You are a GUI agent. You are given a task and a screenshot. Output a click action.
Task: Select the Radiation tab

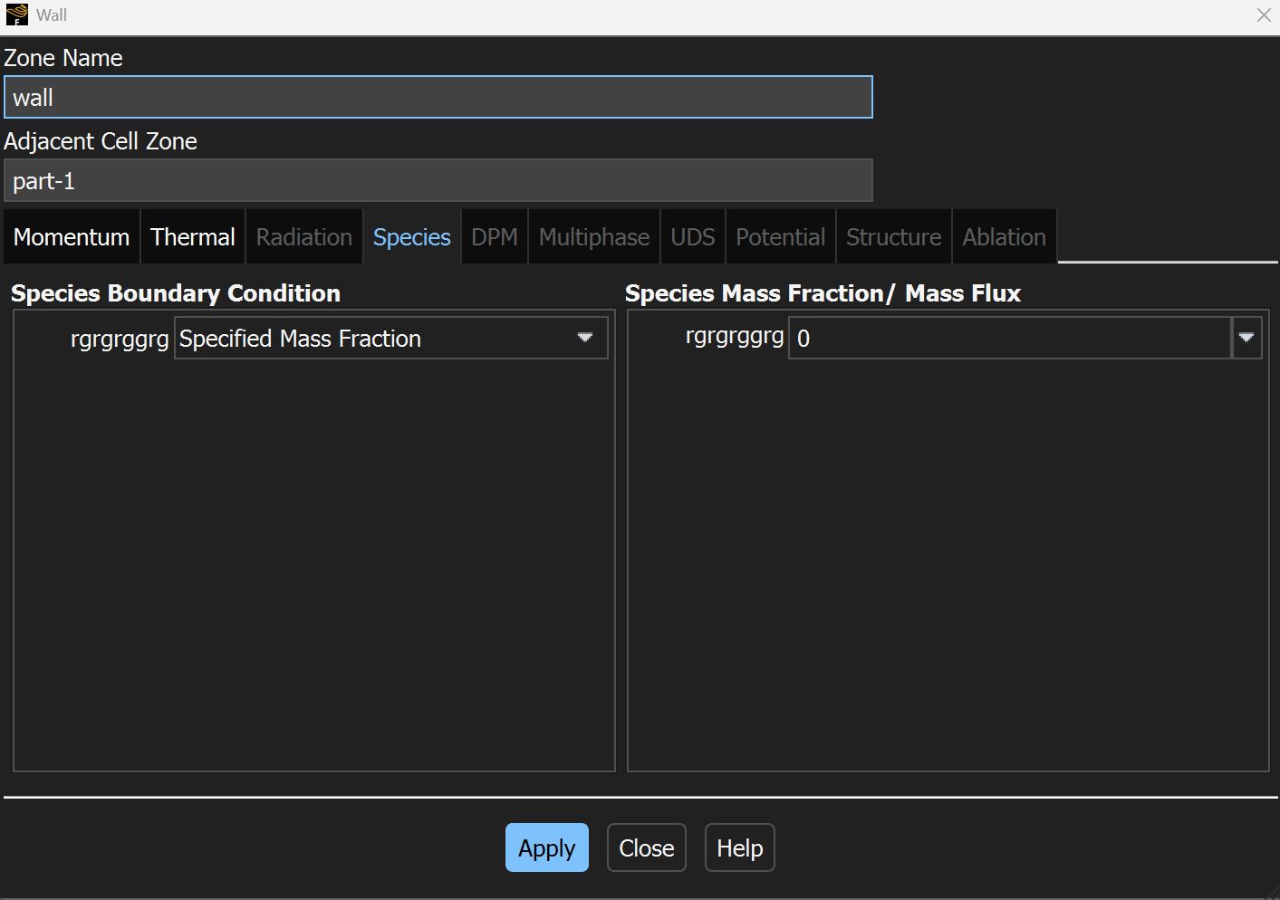point(304,237)
